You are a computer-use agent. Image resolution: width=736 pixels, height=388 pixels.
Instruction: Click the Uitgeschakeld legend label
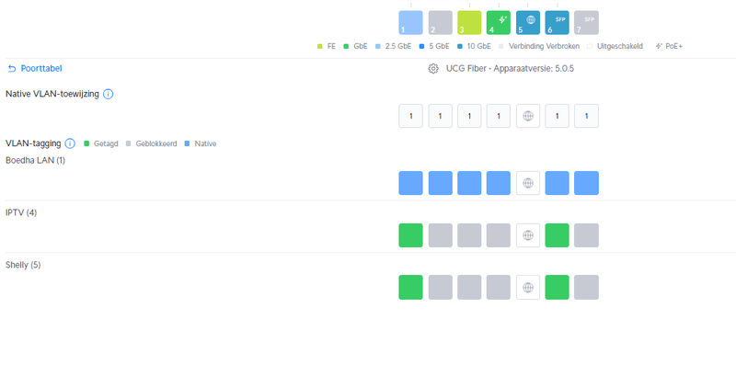619,47
